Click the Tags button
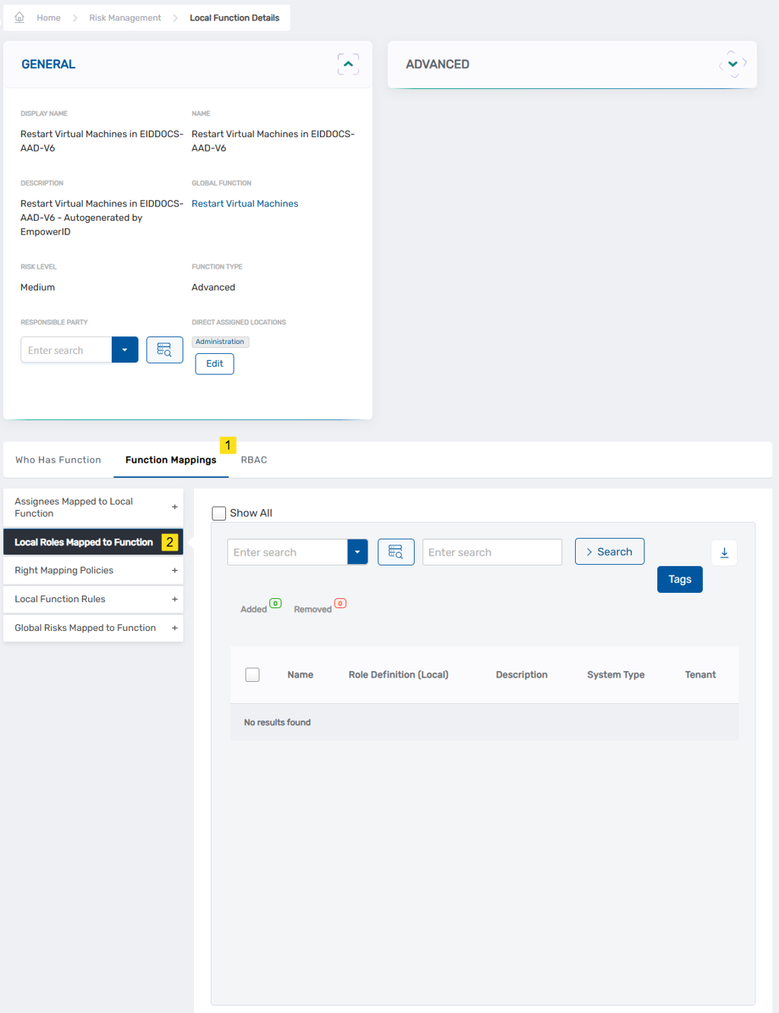Screen dimensions: 779x1013 pos(680,579)
